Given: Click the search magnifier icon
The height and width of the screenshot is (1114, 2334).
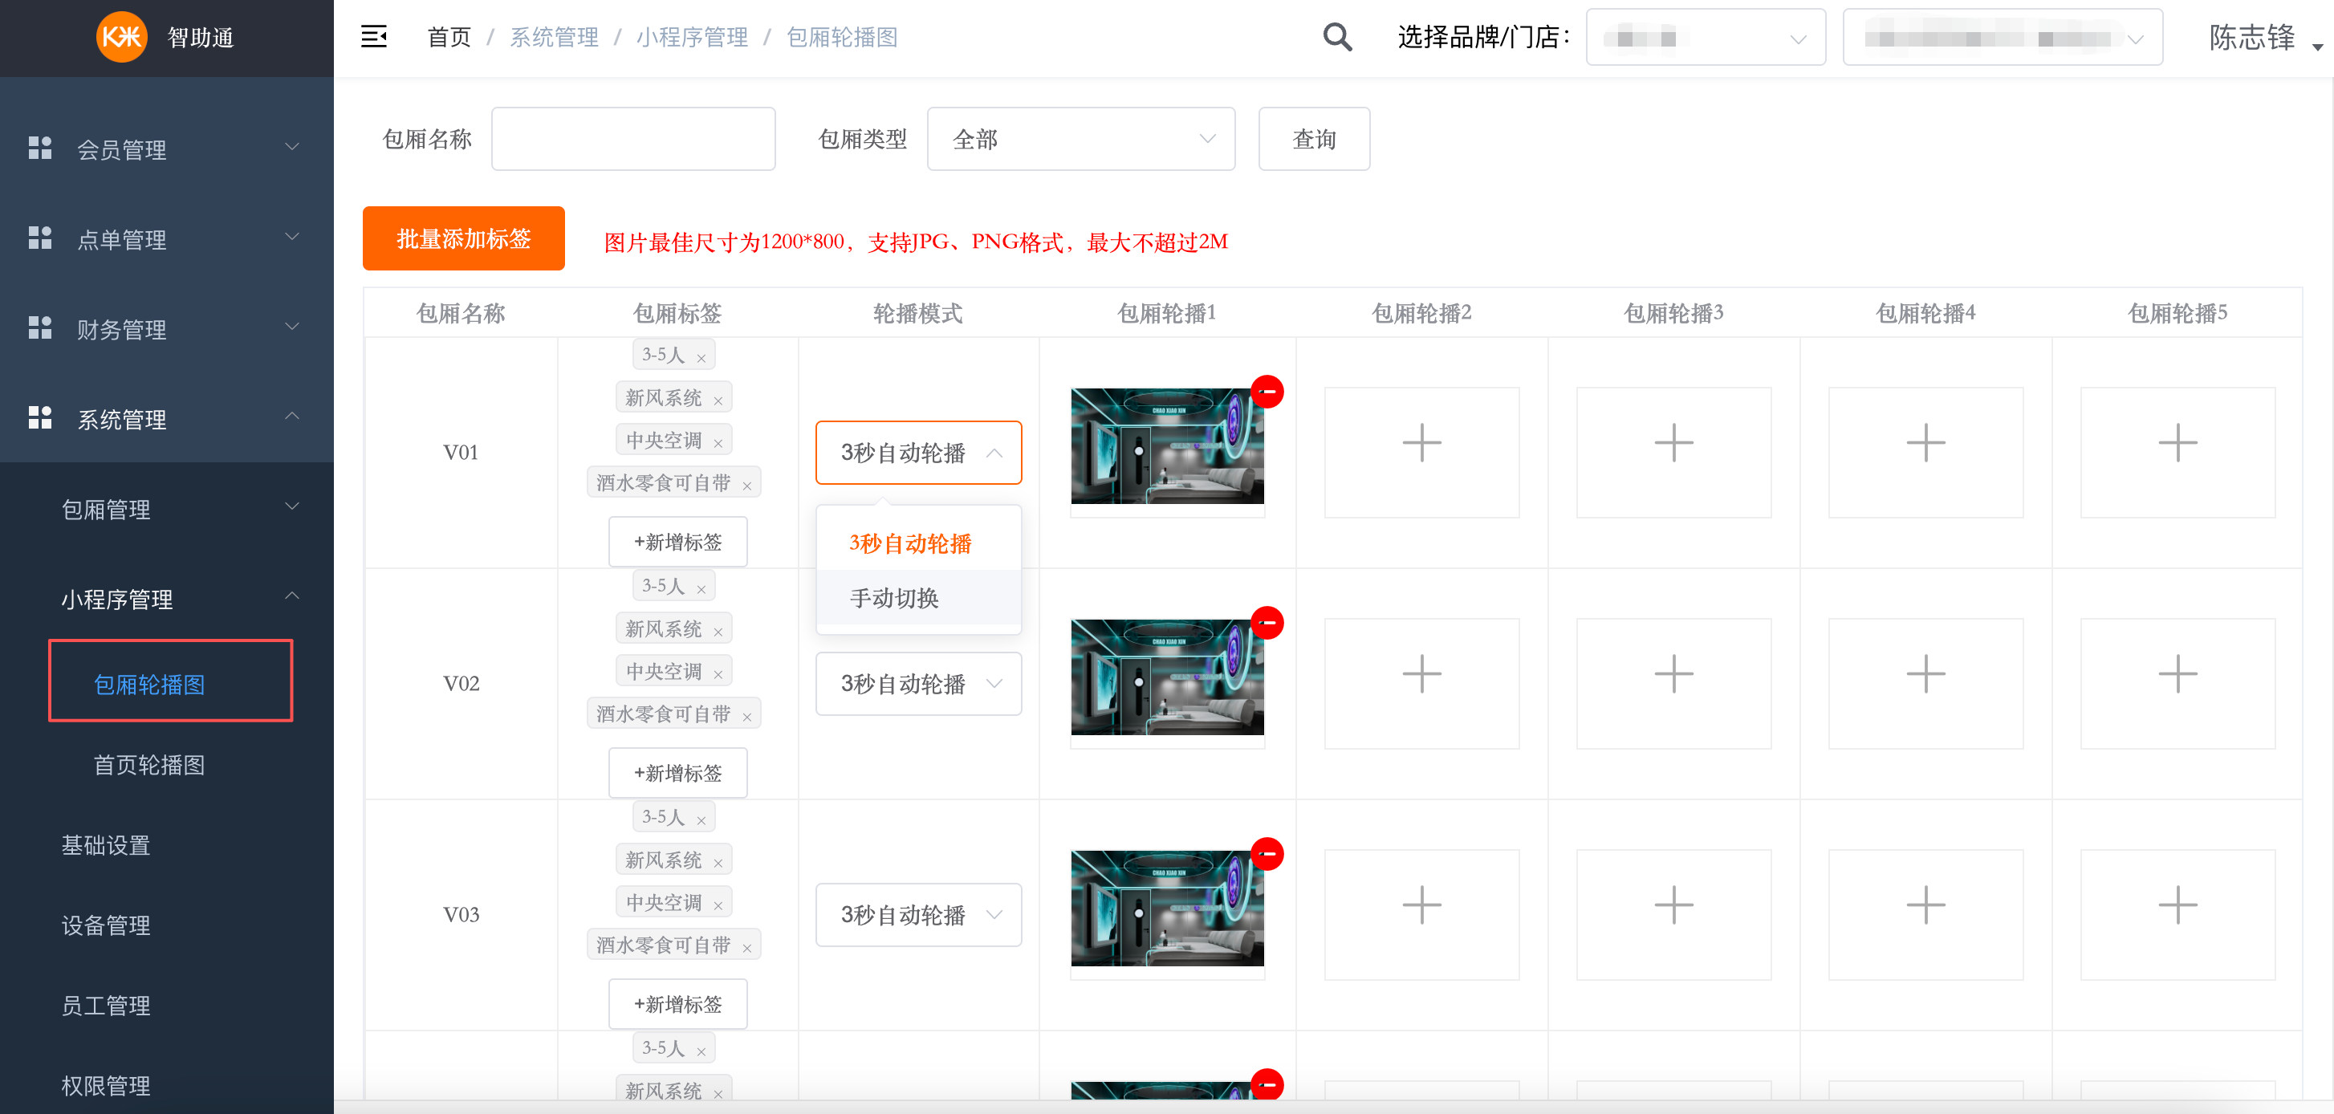Looking at the screenshot, I should (1336, 37).
